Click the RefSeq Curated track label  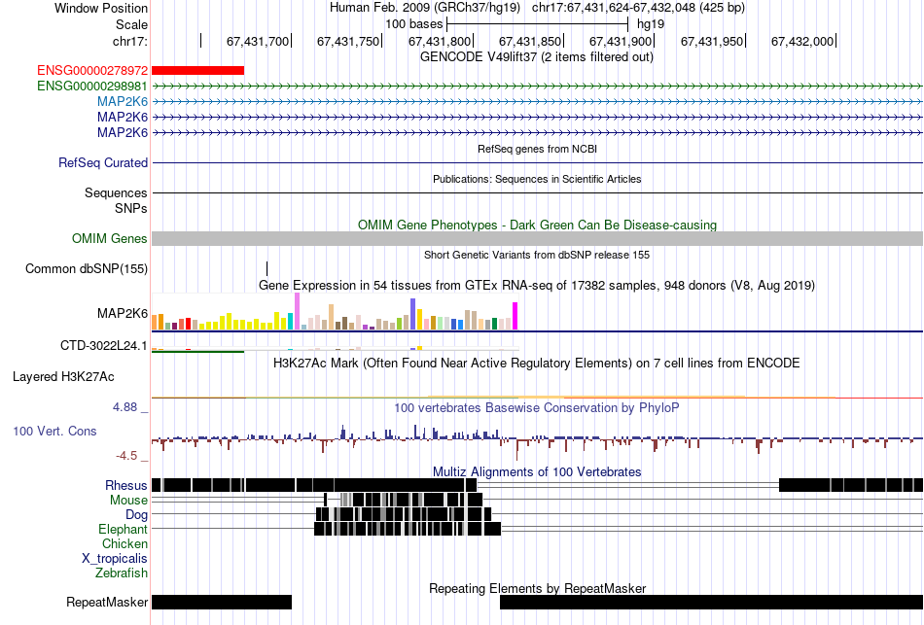pyautogui.click(x=103, y=162)
